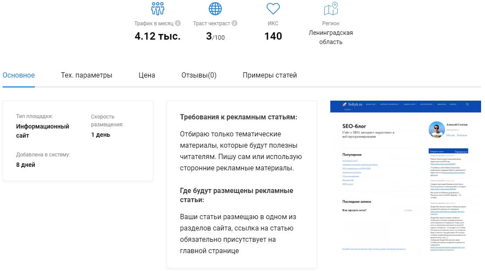
Task: Click the heart ИКС icon
Action: [273, 9]
